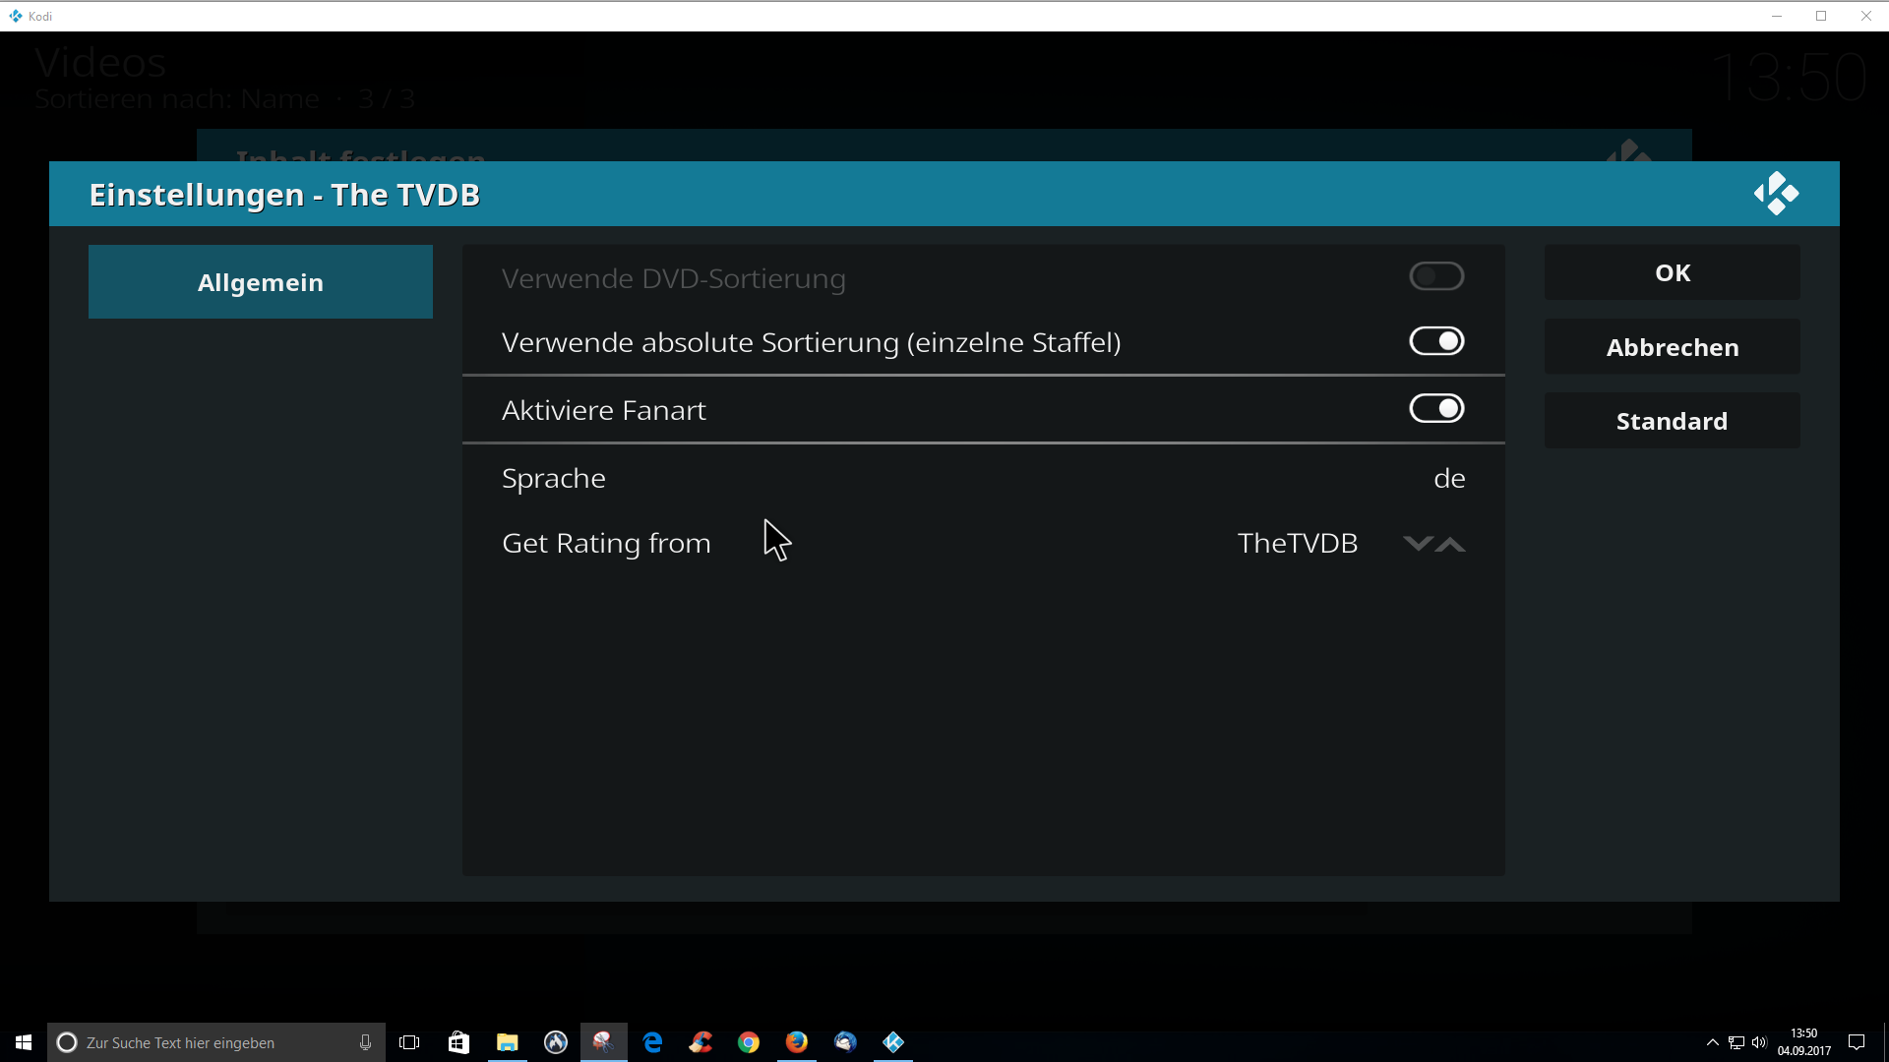Image resolution: width=1889 pixels, height=1062 pixels.
Task: Open the Action Center notifications
Action: (1857, 1042)
